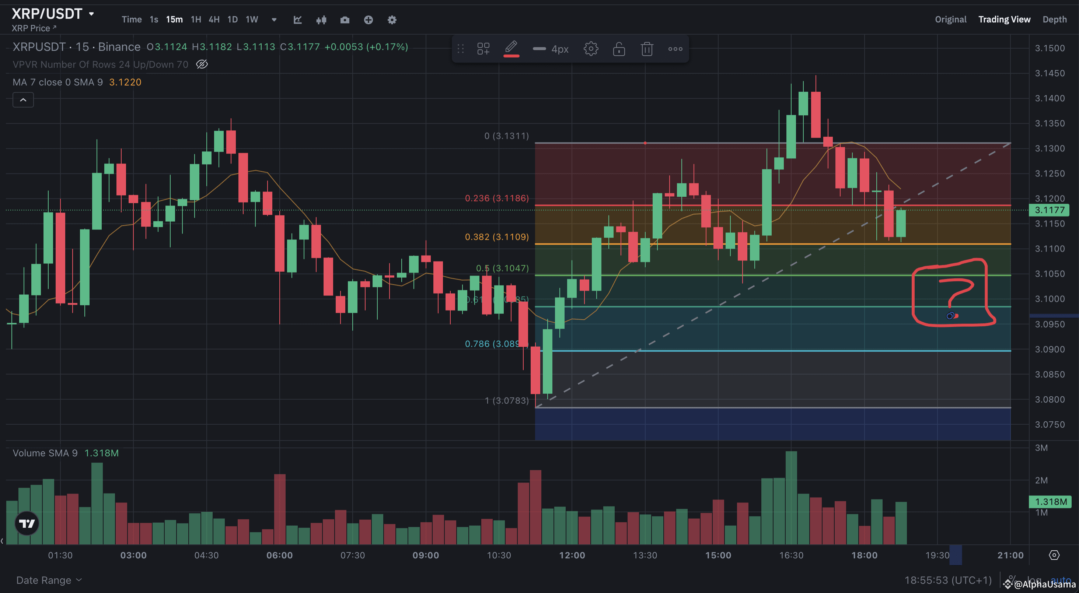Select the line chart style icon
This screenshot has width=1079, height=593.
click(297, 20)
